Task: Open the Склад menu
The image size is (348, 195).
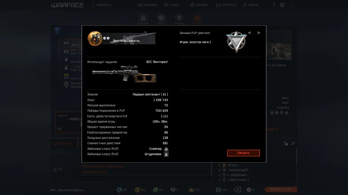Action: (x=171, y=5)
